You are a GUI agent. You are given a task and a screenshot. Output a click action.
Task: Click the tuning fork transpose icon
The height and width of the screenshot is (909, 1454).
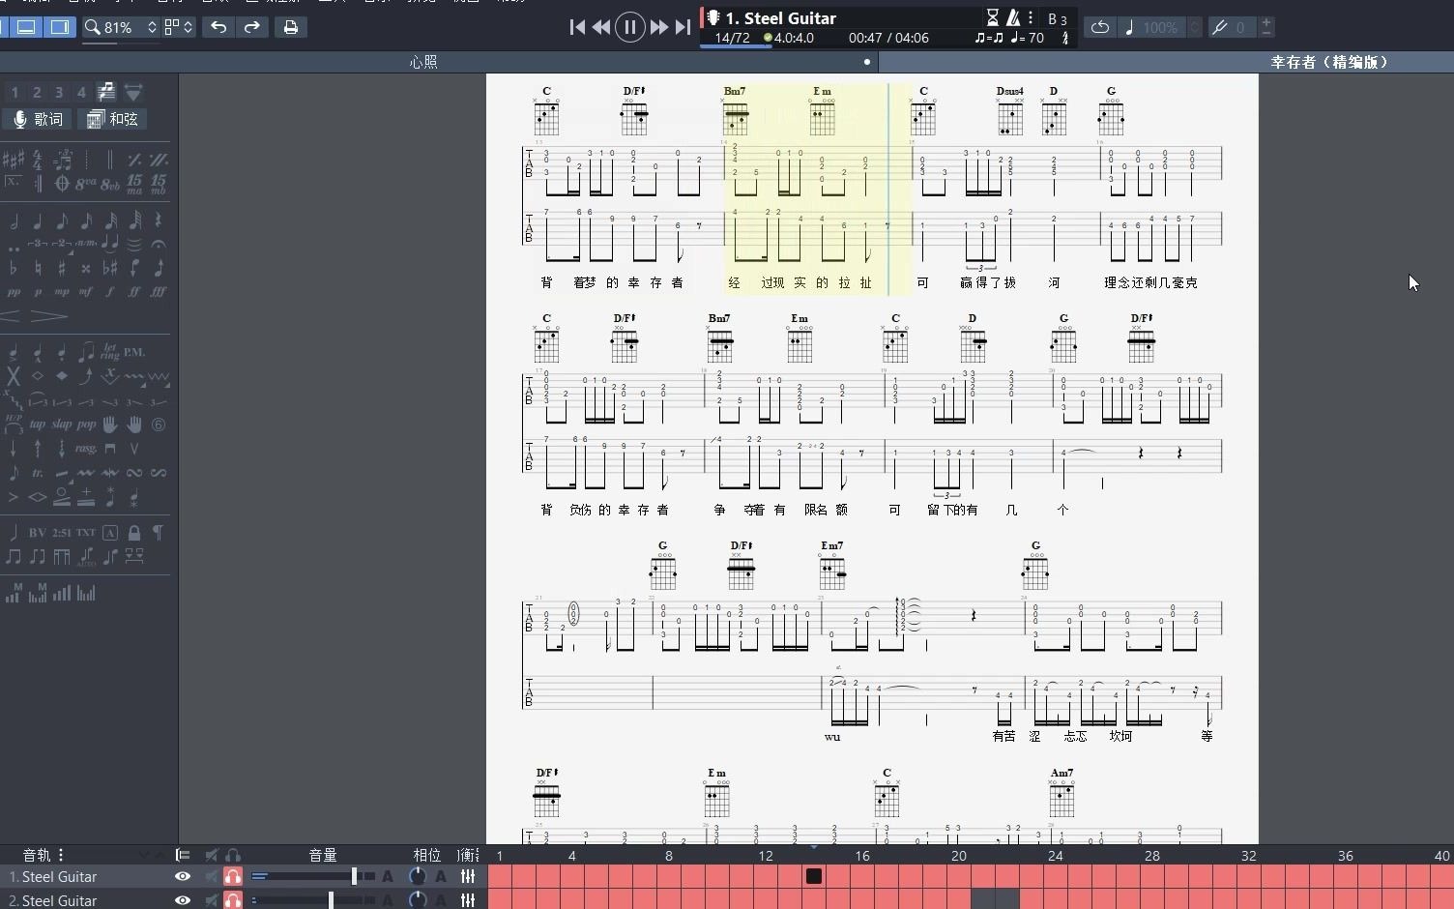[1220, 27]
